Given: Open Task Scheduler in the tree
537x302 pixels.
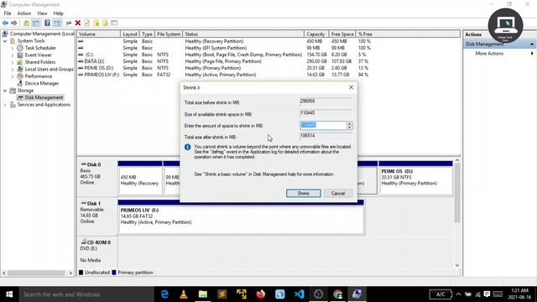Looking at the screenshot, I should pos(40,48).
